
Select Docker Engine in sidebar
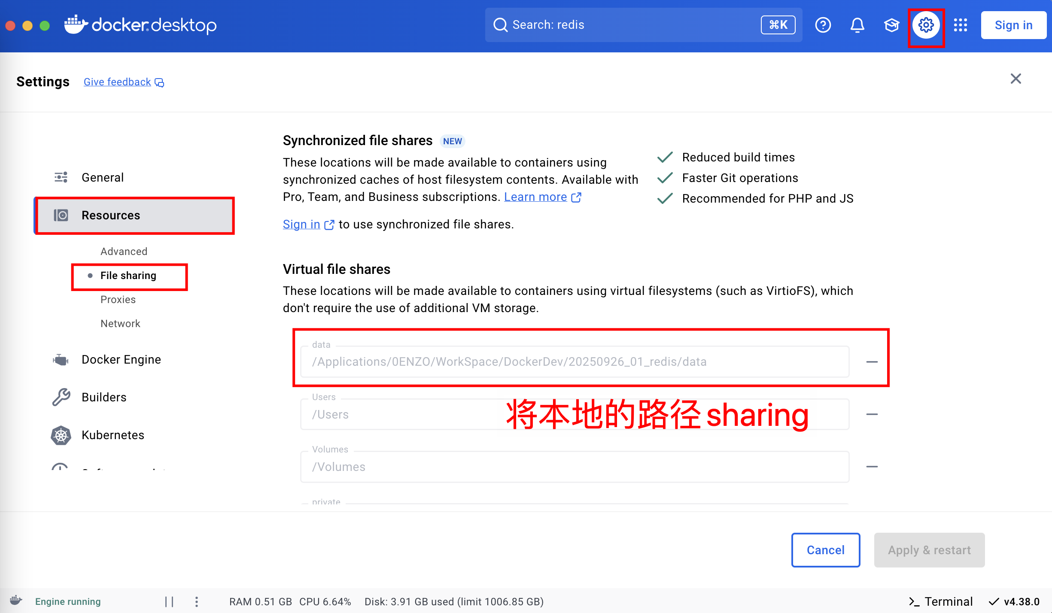121,359
